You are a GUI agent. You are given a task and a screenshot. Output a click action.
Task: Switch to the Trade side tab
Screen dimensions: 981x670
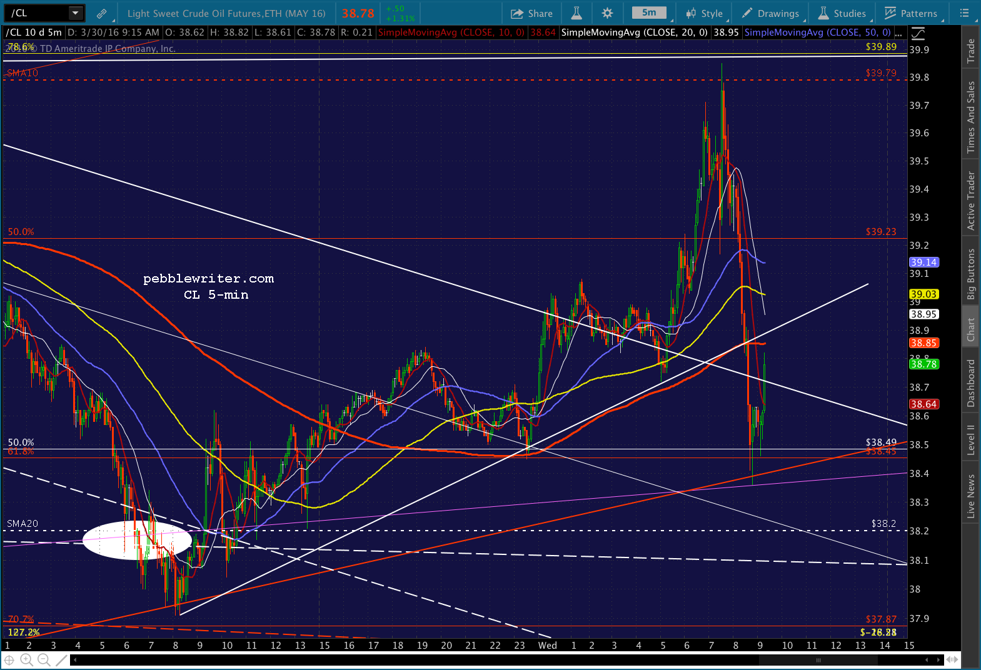970,51
